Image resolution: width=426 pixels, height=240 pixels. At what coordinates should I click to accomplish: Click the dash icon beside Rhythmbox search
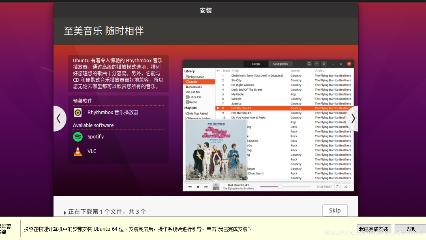click(317, 64)
